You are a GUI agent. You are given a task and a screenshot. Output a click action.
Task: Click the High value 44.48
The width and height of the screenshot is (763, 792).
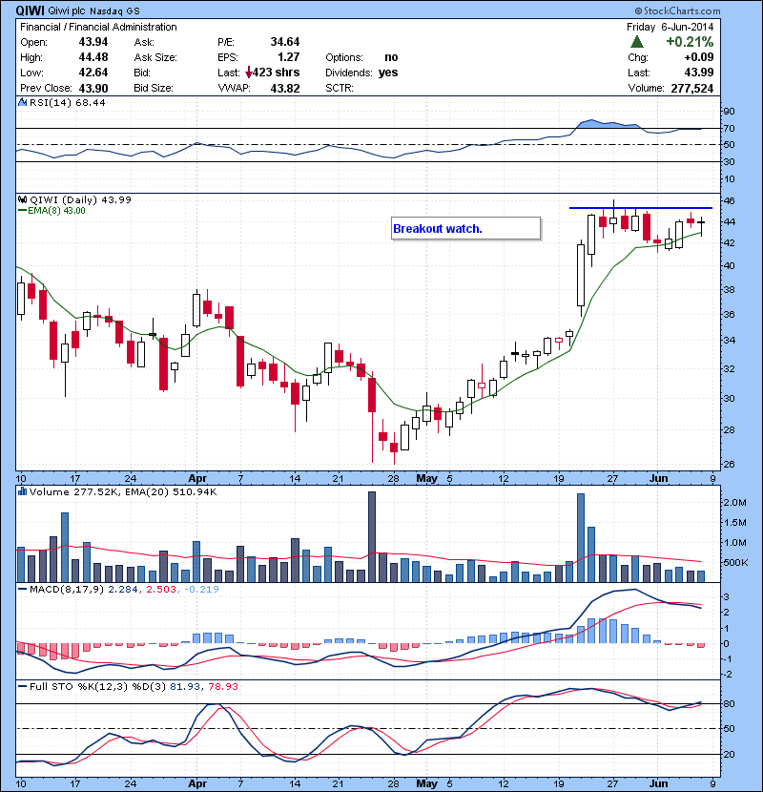[93, 57]
